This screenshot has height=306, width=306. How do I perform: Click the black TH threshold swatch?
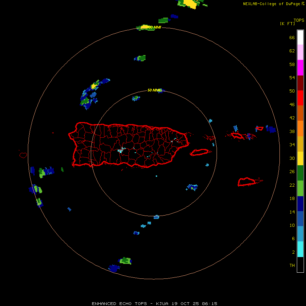[300, 265]
